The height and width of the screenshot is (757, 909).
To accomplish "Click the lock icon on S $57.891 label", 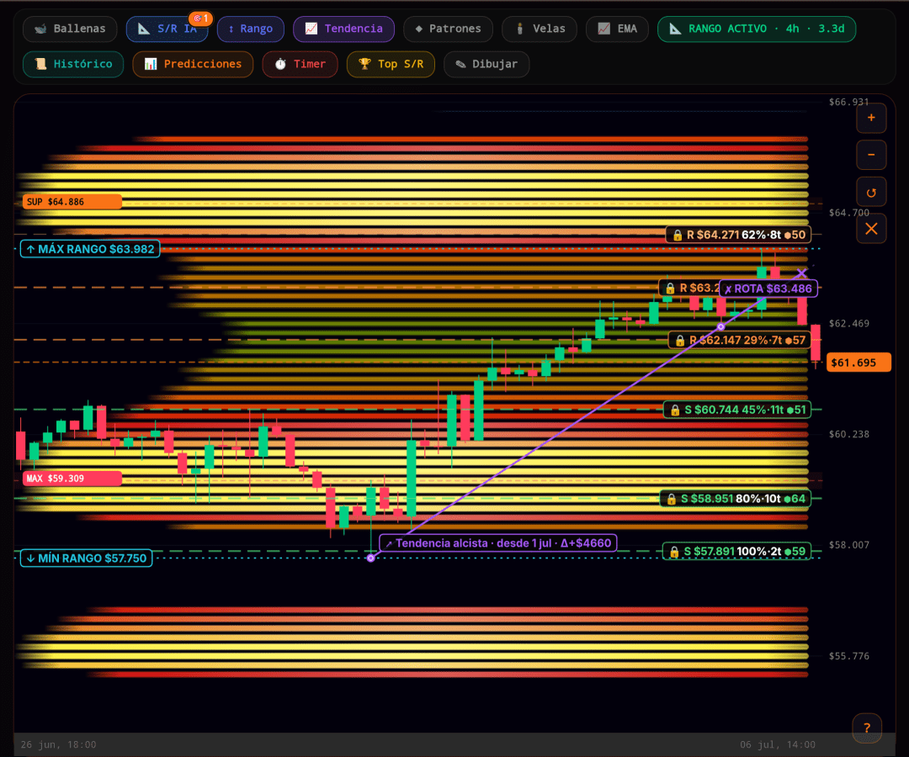I will coord(674,552).
